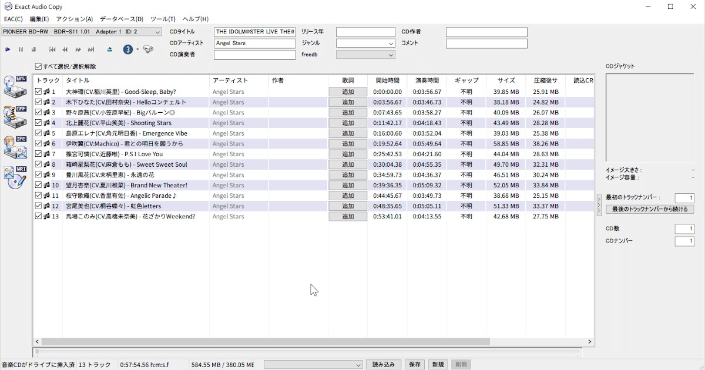Open dropdown arrow beside number 3 icon
Screen dimensions: 705x370
pyautogui.click(x=137, y=50)
